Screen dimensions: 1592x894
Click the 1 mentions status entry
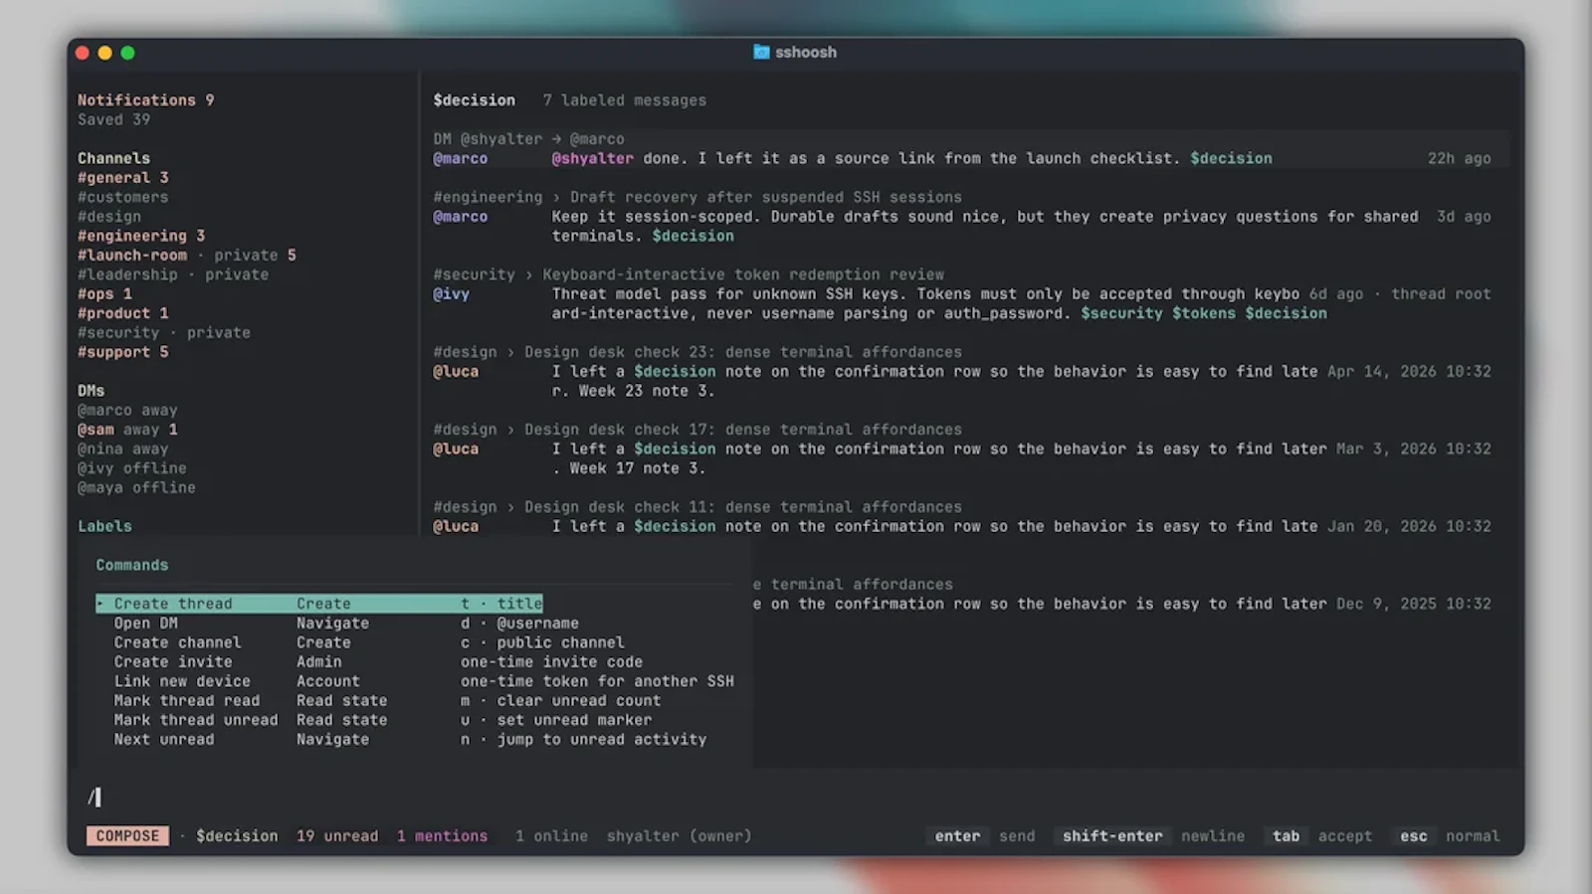pos(442,836)
